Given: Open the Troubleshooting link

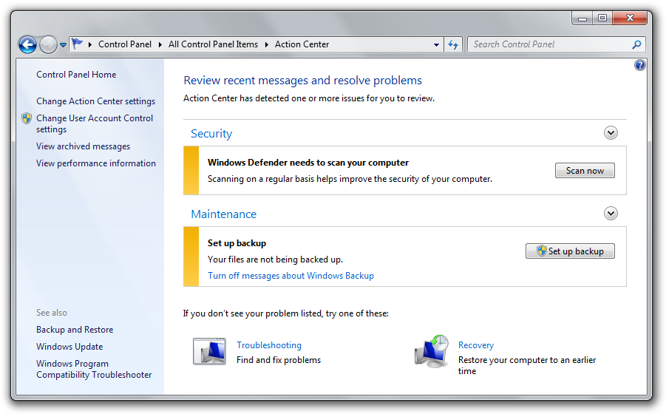Looking at the screenshot, I should coord(269,345).
